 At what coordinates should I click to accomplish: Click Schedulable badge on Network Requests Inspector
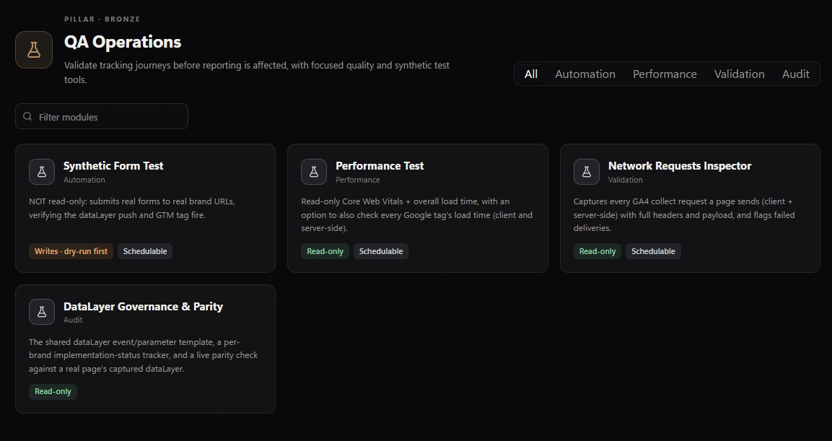pos(653,252)
